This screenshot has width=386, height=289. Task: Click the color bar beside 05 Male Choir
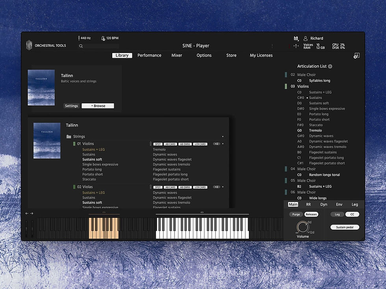[x=286, y=180]
